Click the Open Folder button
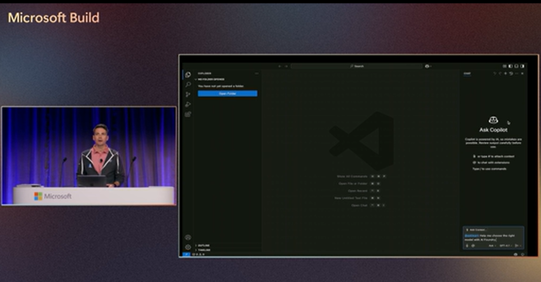 pos(228,93)
